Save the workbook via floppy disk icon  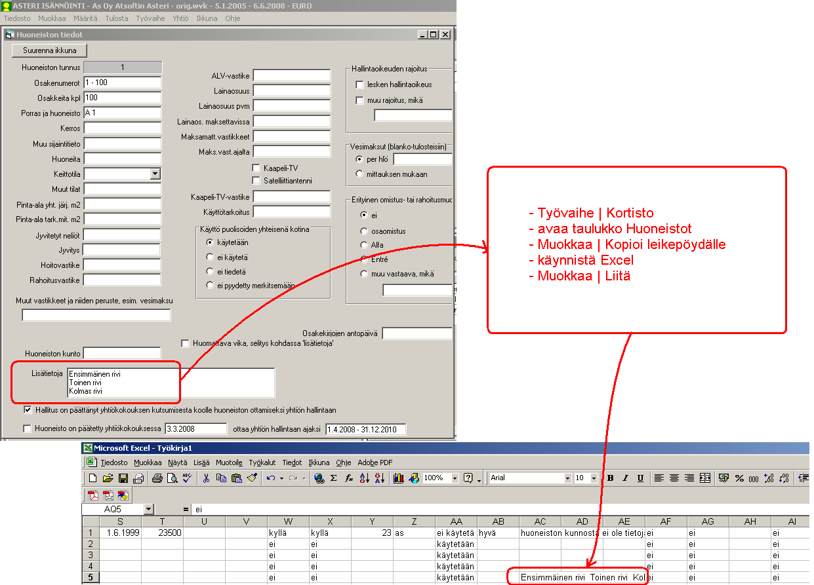click(x=123, y=478)
